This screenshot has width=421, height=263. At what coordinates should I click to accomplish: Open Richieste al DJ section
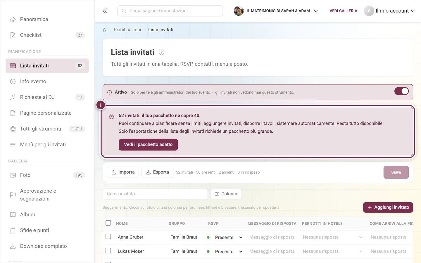(47, 97)
